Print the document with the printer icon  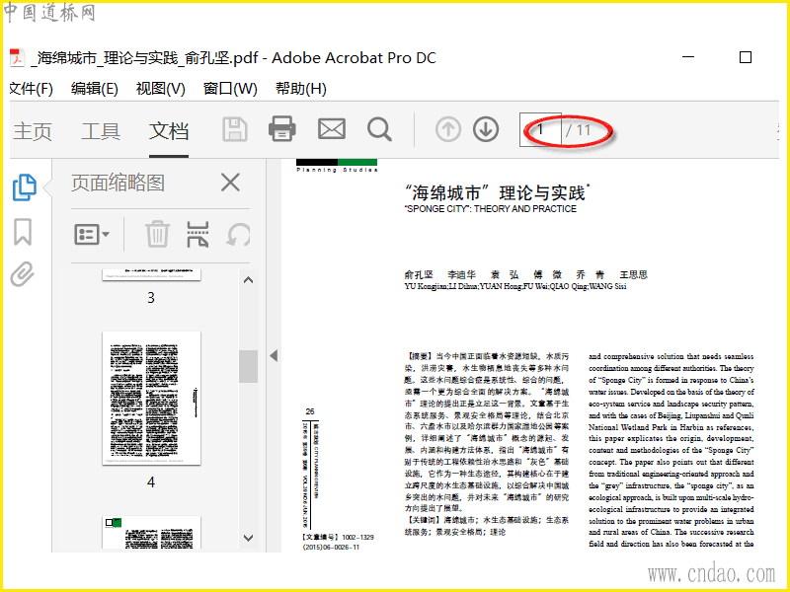pyautogui.click(x=281, y=129)
